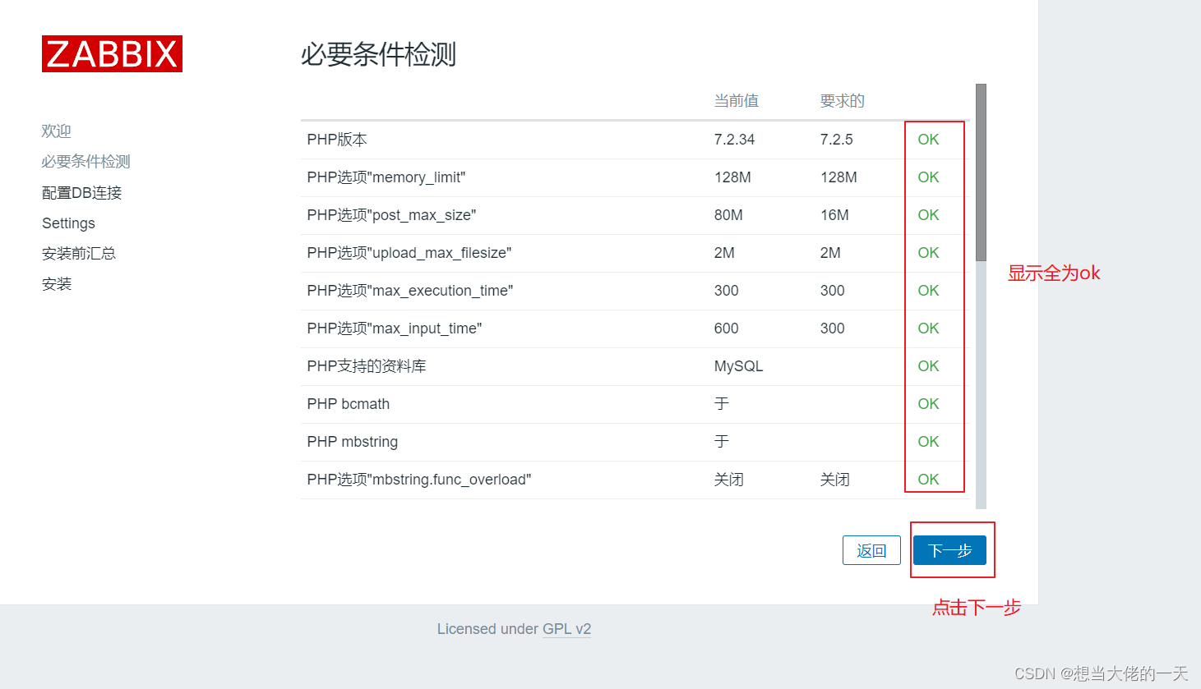1201x689 pixels.
Task: Click the PHP选项"max_input_time" row label
Action: [395, 328]
